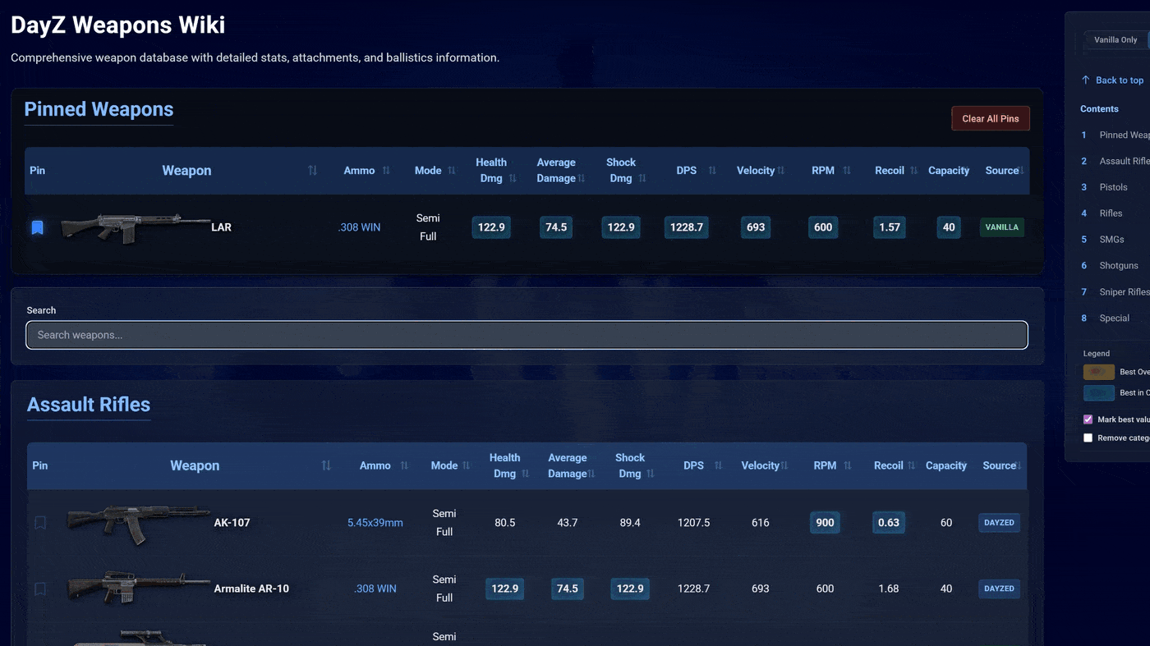
Task: Pin the Armalite AR-10 bookmark icon
Action: click(40, 589)
